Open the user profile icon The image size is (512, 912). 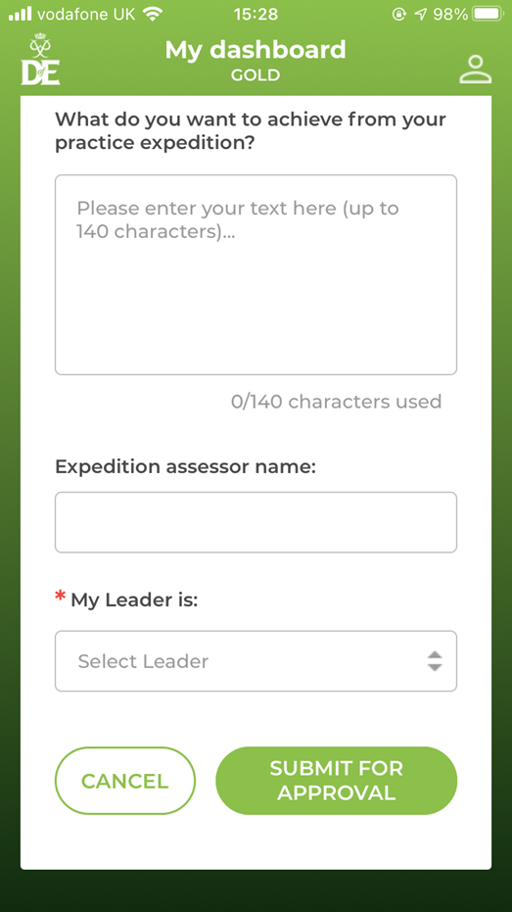(x=476, y=70)
